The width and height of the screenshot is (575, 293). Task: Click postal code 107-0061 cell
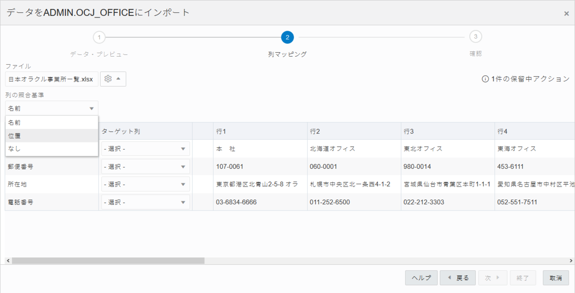pyautogui.click(x=260, y=166)
